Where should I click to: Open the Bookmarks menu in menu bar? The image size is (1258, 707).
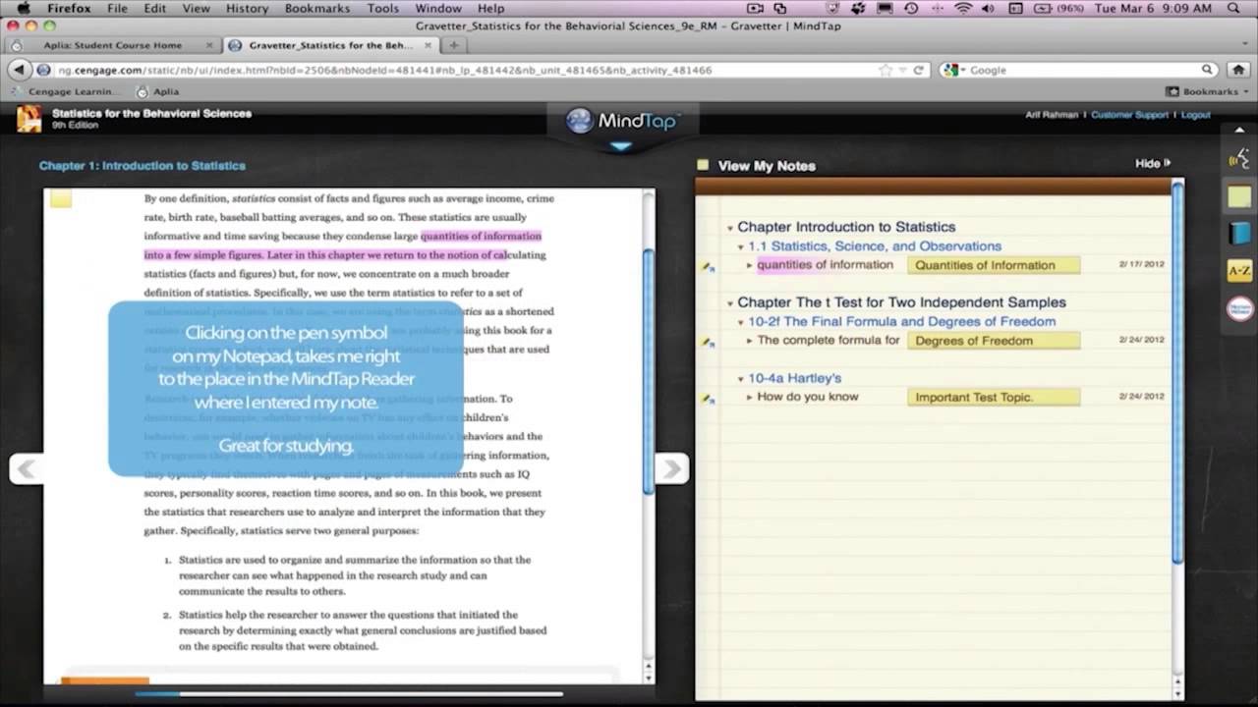pyautogui.click(x=317, y=8)
